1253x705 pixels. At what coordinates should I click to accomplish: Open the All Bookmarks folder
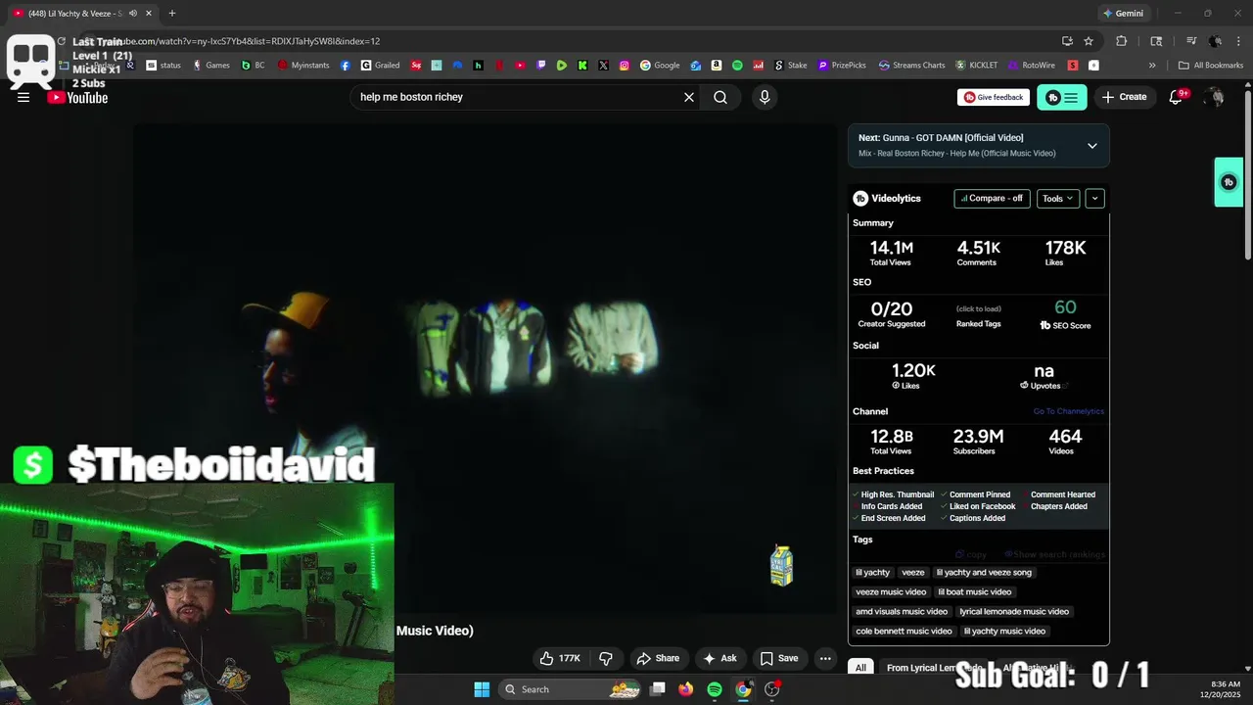[1211, 66]
